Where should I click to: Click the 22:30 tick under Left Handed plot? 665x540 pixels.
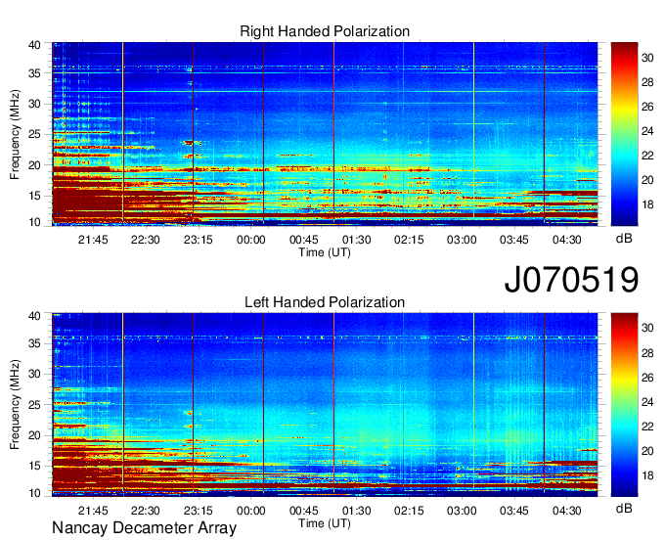coord(146,511)
